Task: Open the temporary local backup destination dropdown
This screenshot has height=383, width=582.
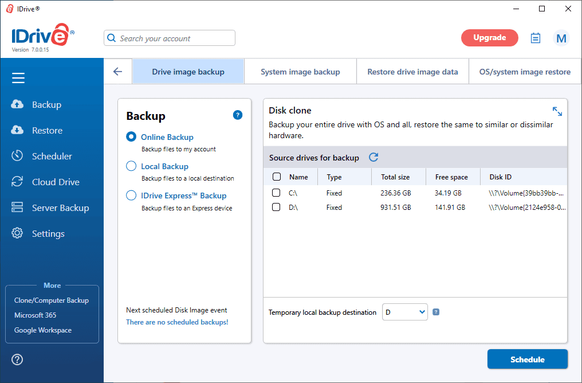Action: coord(404,312)
